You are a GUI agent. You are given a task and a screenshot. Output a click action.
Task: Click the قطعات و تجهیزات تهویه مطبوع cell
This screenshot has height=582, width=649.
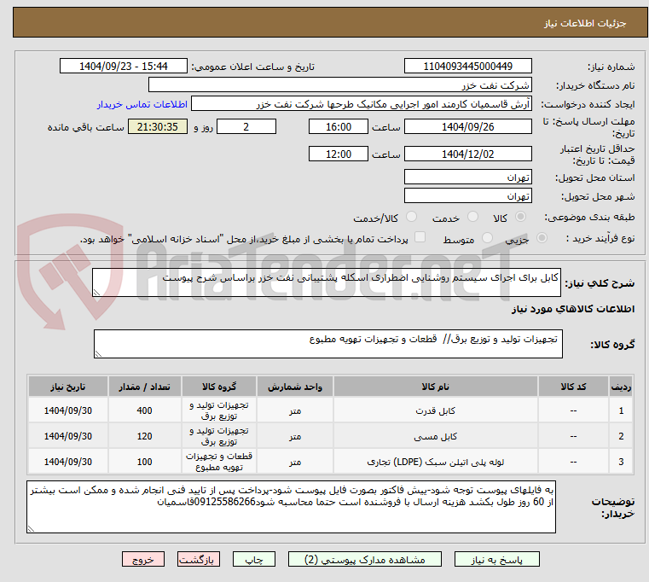coord(219,462)
